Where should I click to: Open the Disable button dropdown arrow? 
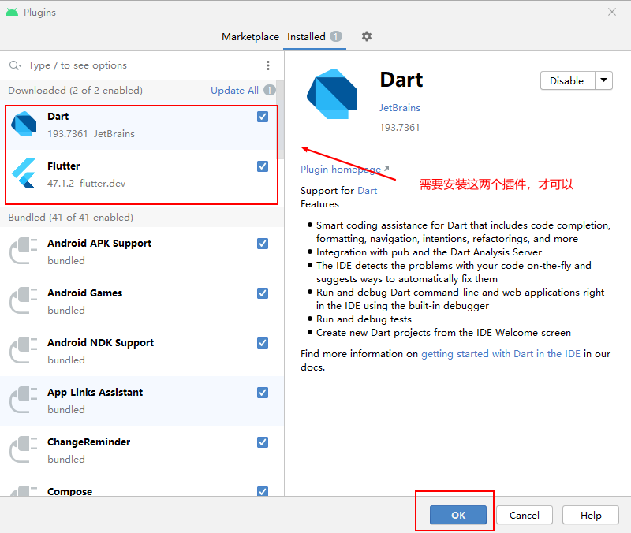(603, 80)
